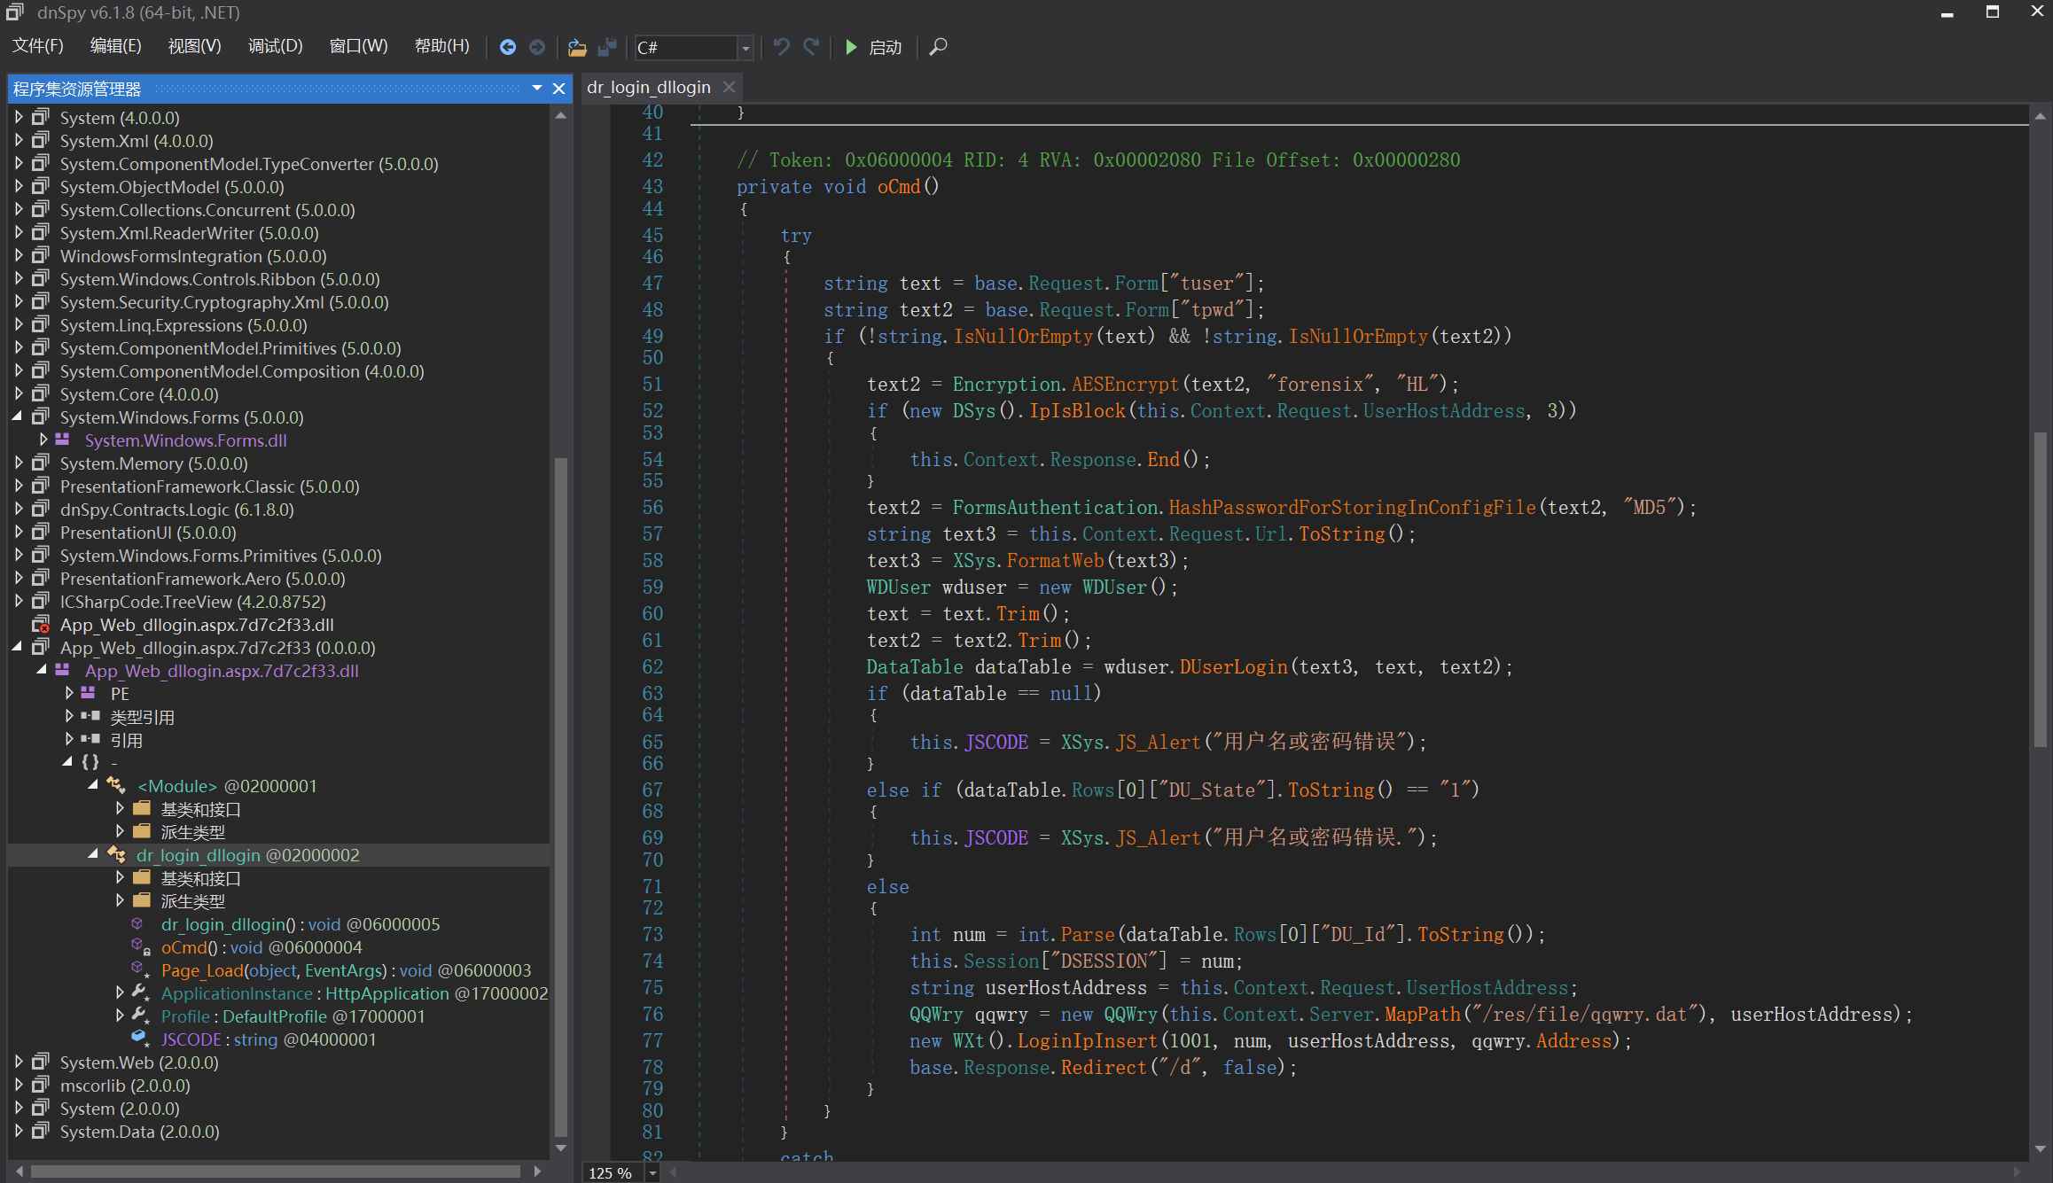Close the assembly explorer panel
This screenshot has width=2053, height=1183.
point(558,89)
